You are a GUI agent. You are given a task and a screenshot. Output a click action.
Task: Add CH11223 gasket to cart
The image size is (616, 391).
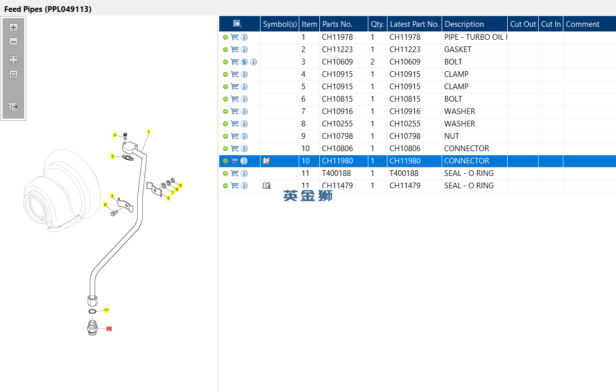(235, 50)
